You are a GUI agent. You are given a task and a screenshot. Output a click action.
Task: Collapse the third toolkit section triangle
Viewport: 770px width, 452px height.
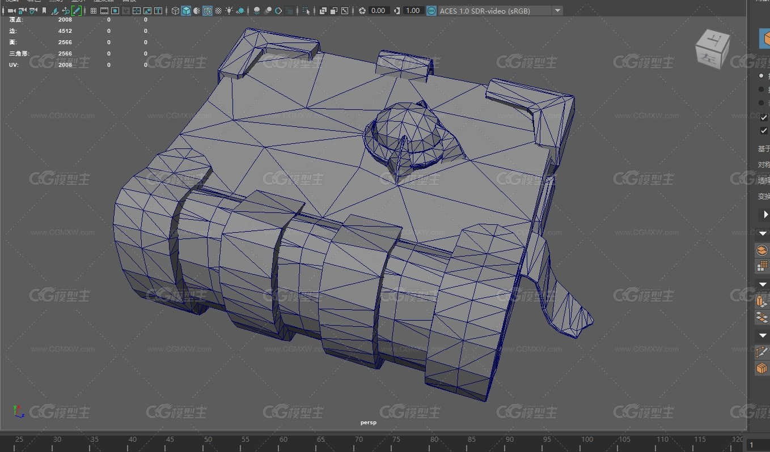coord(763,336)
